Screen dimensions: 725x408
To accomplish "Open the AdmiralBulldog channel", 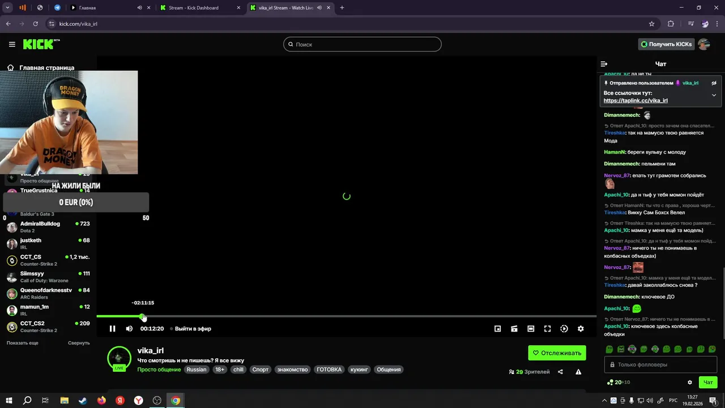I will [48, 227].
